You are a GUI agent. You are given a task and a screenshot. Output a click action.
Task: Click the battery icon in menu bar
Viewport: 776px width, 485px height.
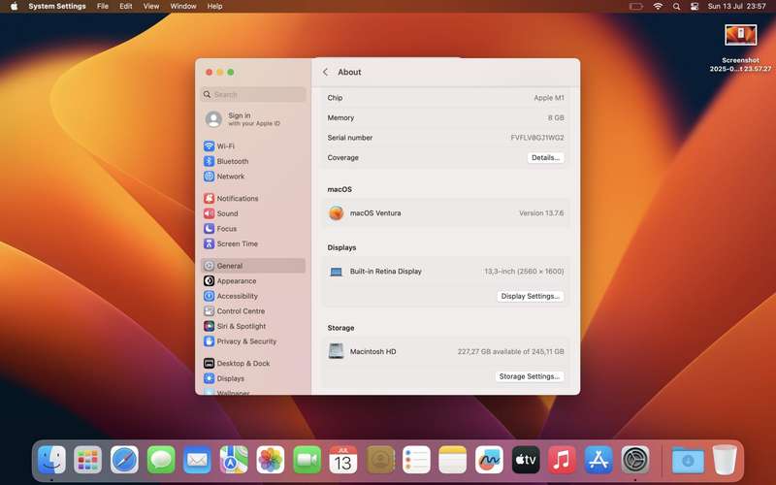pyautogui.click(x=636, y=6)
